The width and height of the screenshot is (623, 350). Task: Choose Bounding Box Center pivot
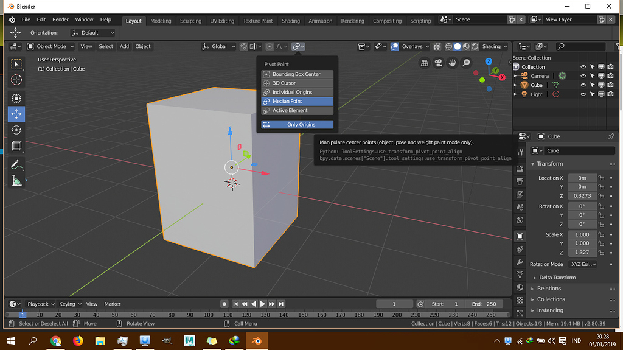(x=297, y=74)
